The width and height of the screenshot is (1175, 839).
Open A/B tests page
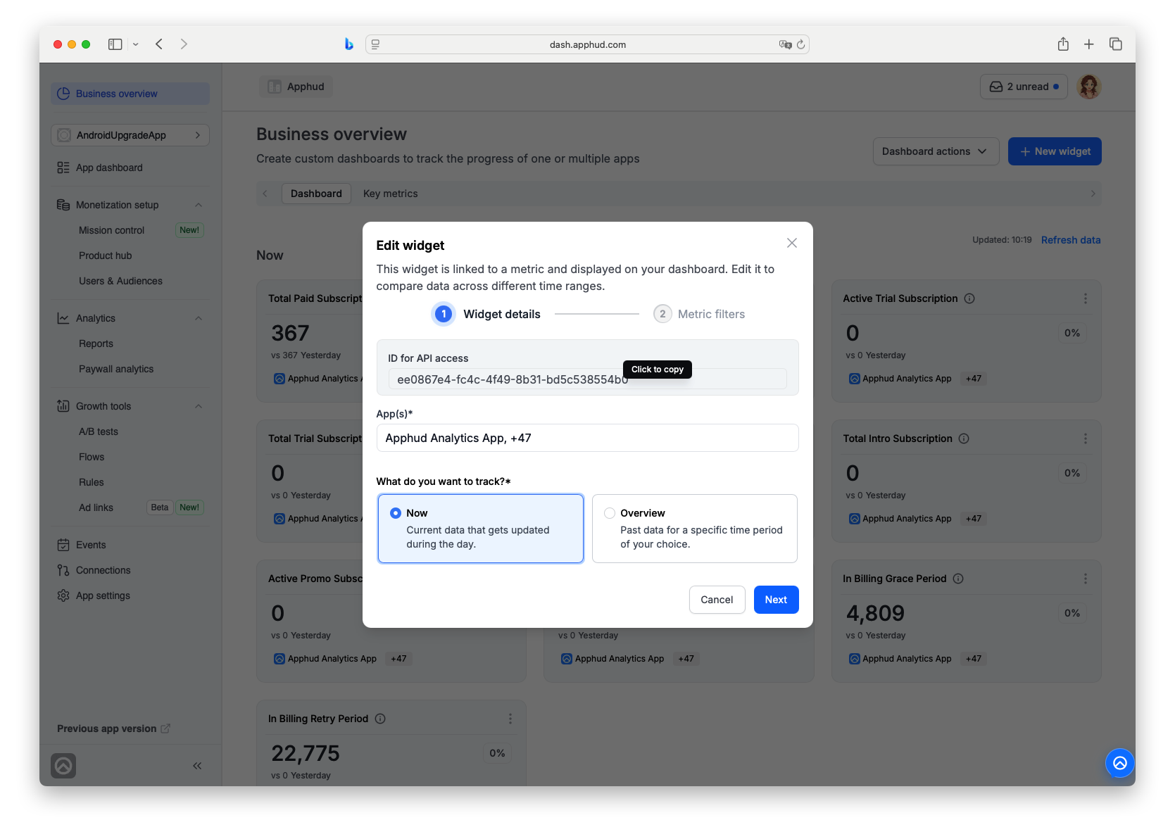point(99,431)
